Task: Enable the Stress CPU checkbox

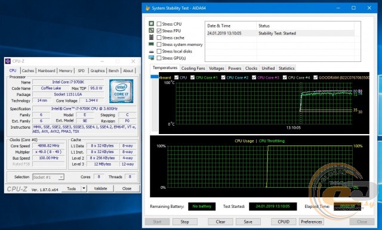Action: (159, 24)
